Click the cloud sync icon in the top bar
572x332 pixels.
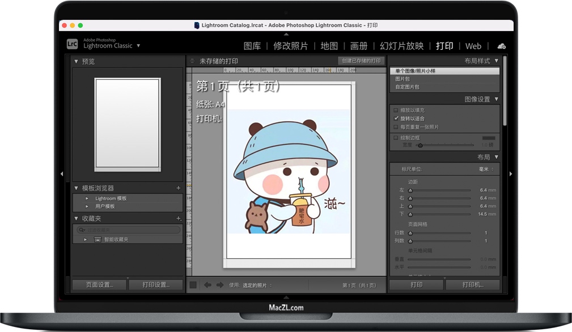click(501, 46)
